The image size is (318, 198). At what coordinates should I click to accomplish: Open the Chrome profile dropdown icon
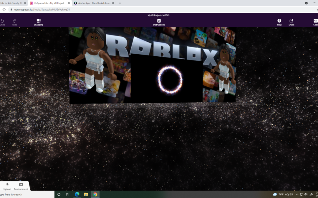point(306,3)
